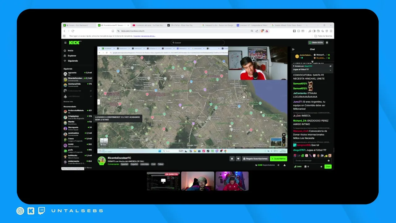Click the RicardoEscobarFC streamer avatar
This screenshot has height=223, width=396.
[101, 160]
